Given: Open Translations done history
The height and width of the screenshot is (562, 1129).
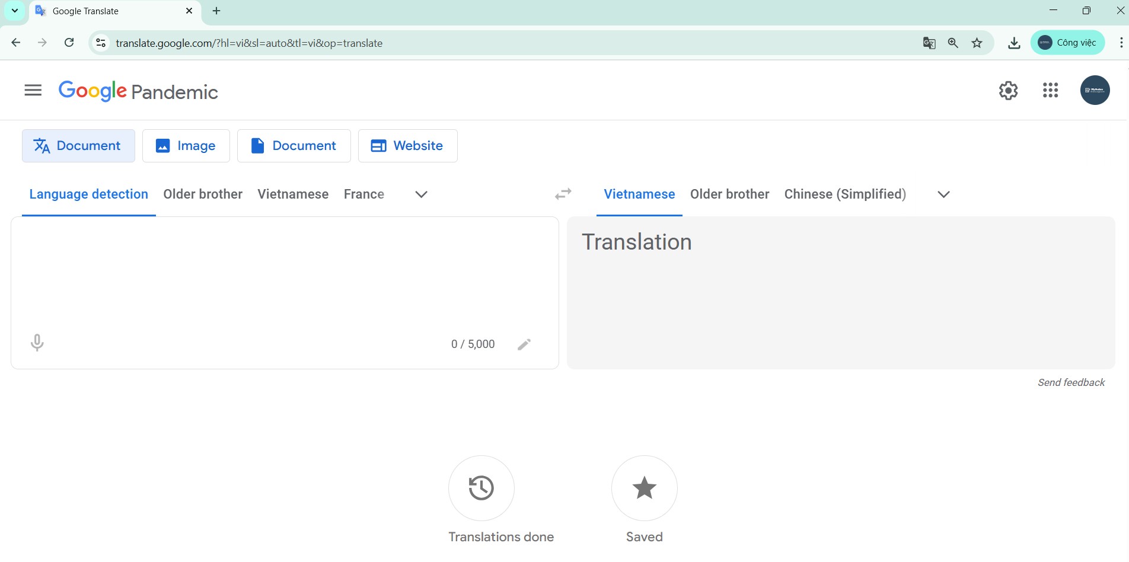Looking at the screenshot, I should tap(481, 488).
